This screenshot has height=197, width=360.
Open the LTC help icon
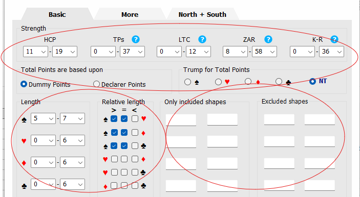pyautogui.click(x=202, y=39)
